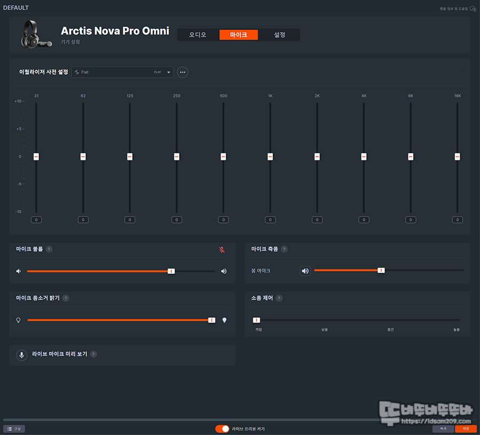The height and width of the screenshot is (435, 480).
Task: Click the value box under the 62 band
Action: 83,220
